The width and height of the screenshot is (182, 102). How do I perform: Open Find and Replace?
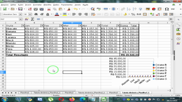(93, 9)
